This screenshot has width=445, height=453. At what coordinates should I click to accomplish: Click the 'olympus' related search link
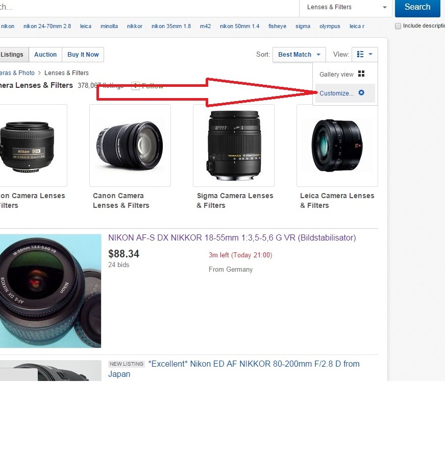pyautogui.click(x=330, y=26)
